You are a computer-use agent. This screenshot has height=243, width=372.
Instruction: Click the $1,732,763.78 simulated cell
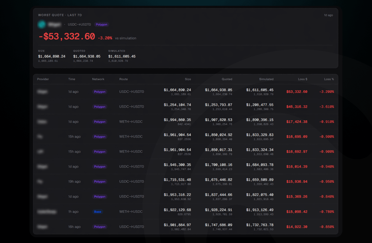click(x=260, y=225)
